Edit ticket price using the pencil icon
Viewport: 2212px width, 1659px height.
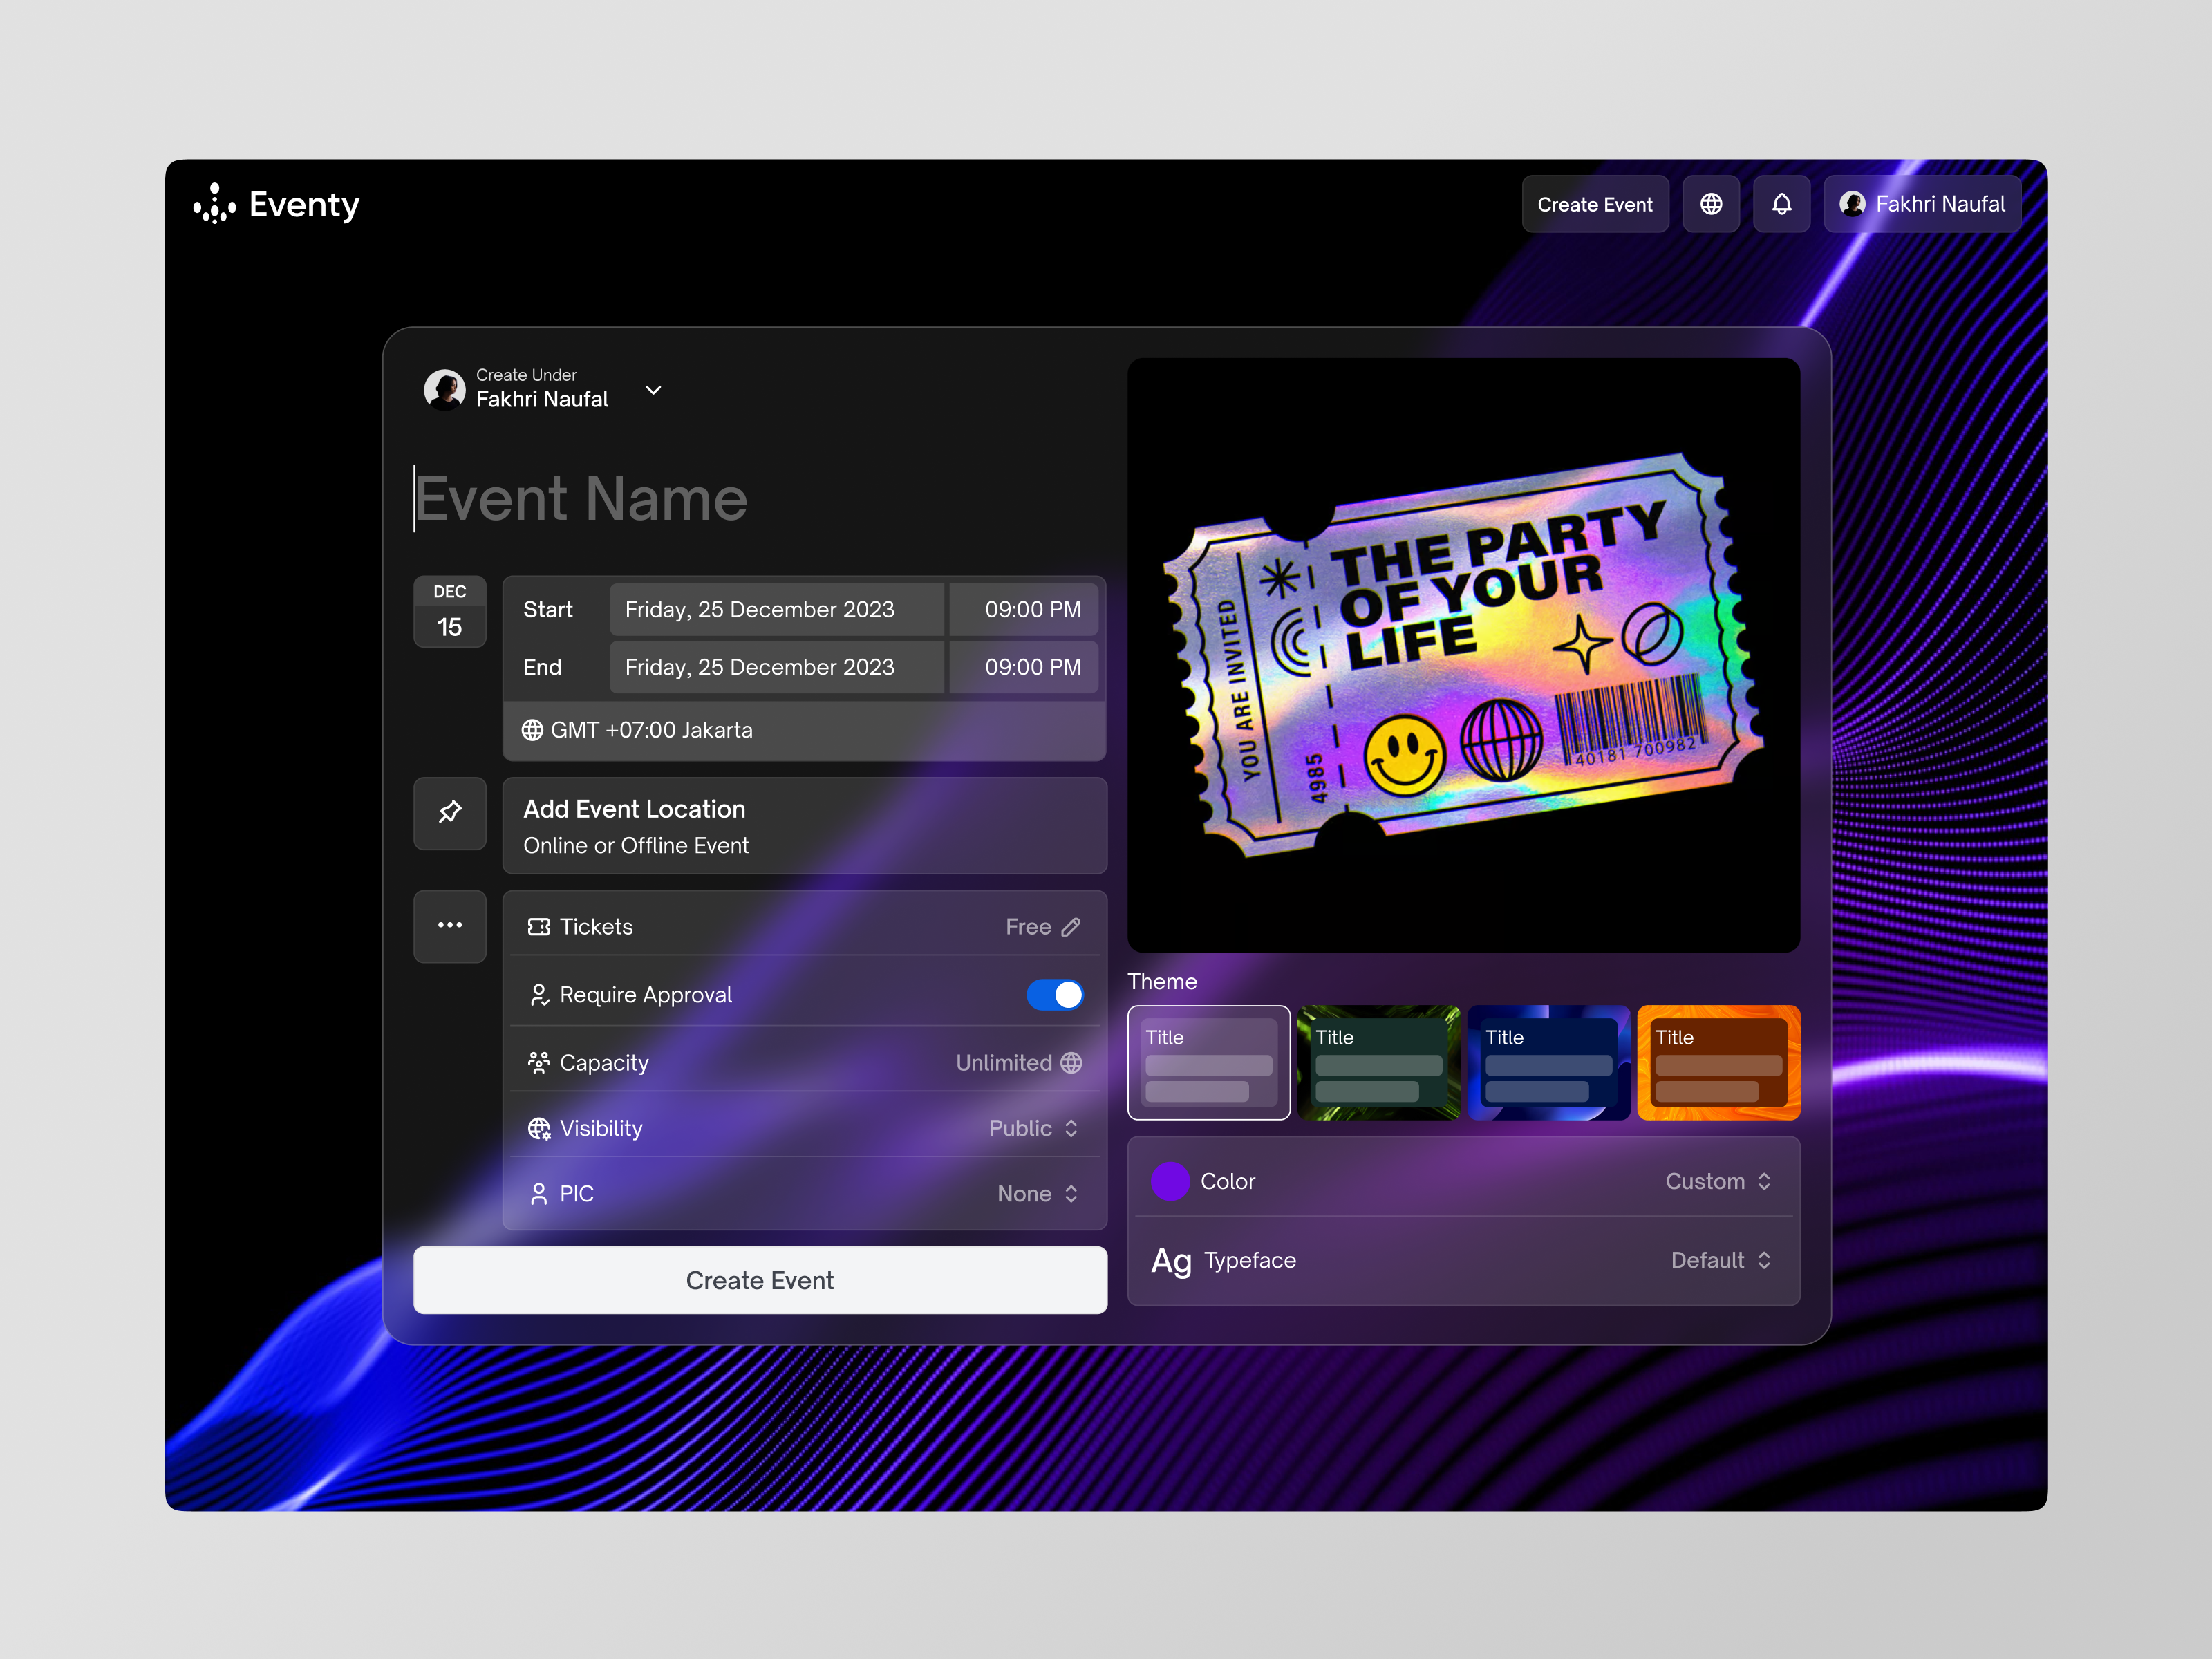(1071, 926)
